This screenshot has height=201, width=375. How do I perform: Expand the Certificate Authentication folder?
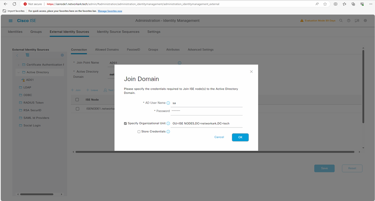[18, 65]
